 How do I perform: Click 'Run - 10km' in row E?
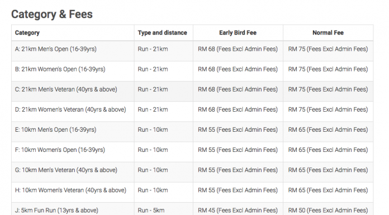coord(153,130)
